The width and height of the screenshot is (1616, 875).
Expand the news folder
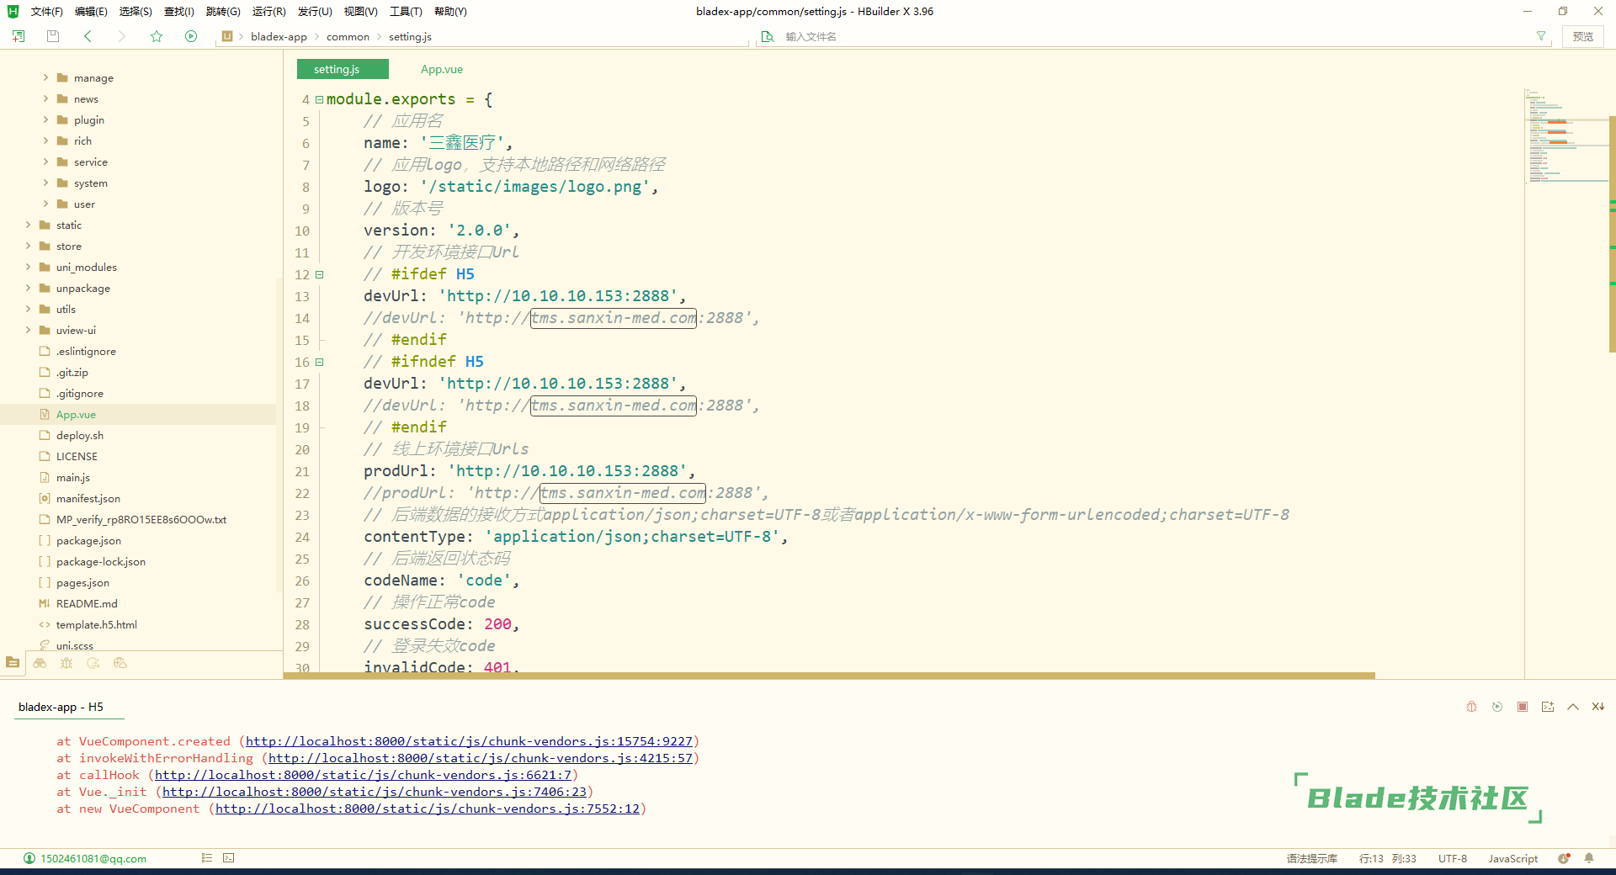(x=45, y=98)
